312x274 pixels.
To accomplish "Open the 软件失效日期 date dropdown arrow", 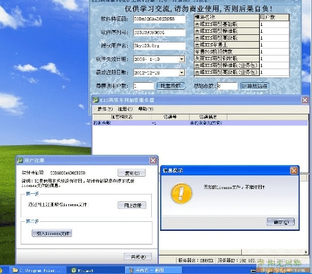I will click(181, 60).
